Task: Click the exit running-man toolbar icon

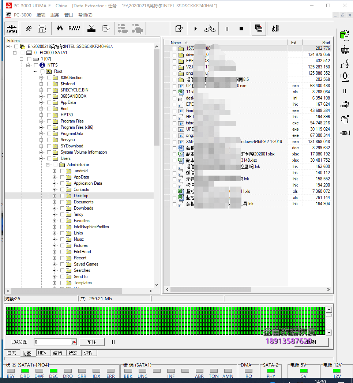Action: coord(275,29)
